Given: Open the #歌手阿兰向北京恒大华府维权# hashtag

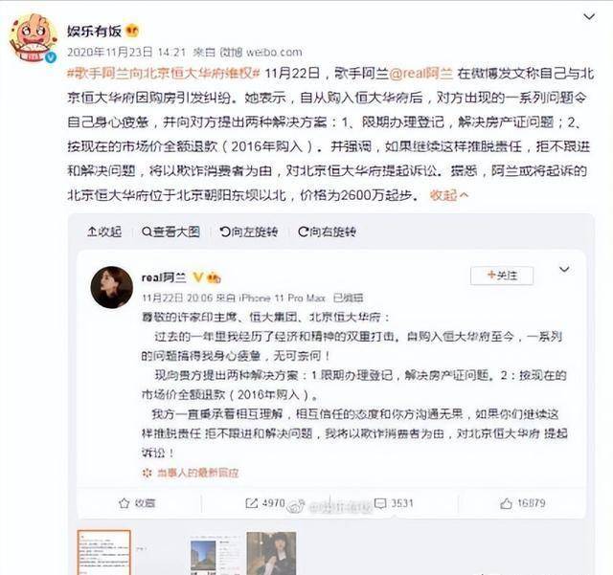Looking at the screenshot, I should (164, 74).
